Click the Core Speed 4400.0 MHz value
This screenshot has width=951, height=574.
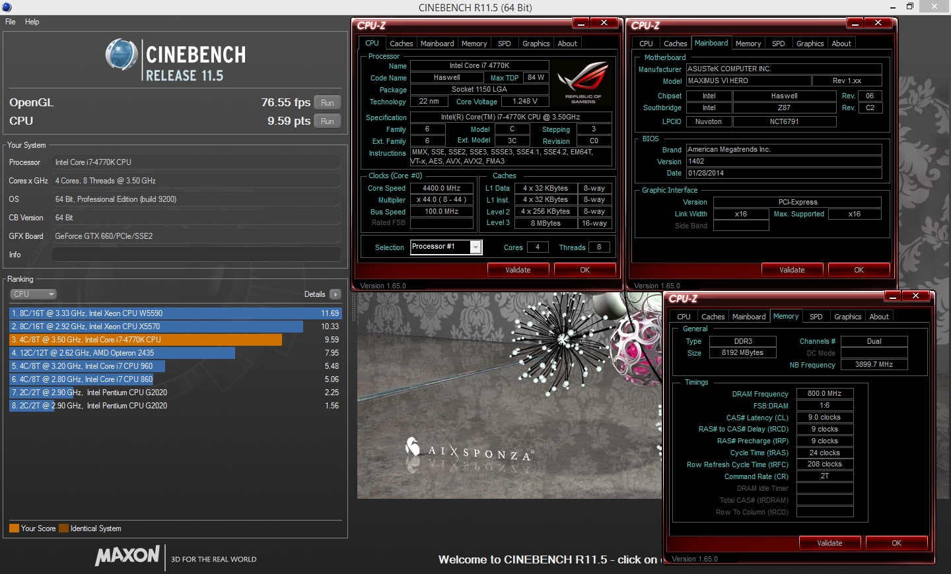[442, 189]
